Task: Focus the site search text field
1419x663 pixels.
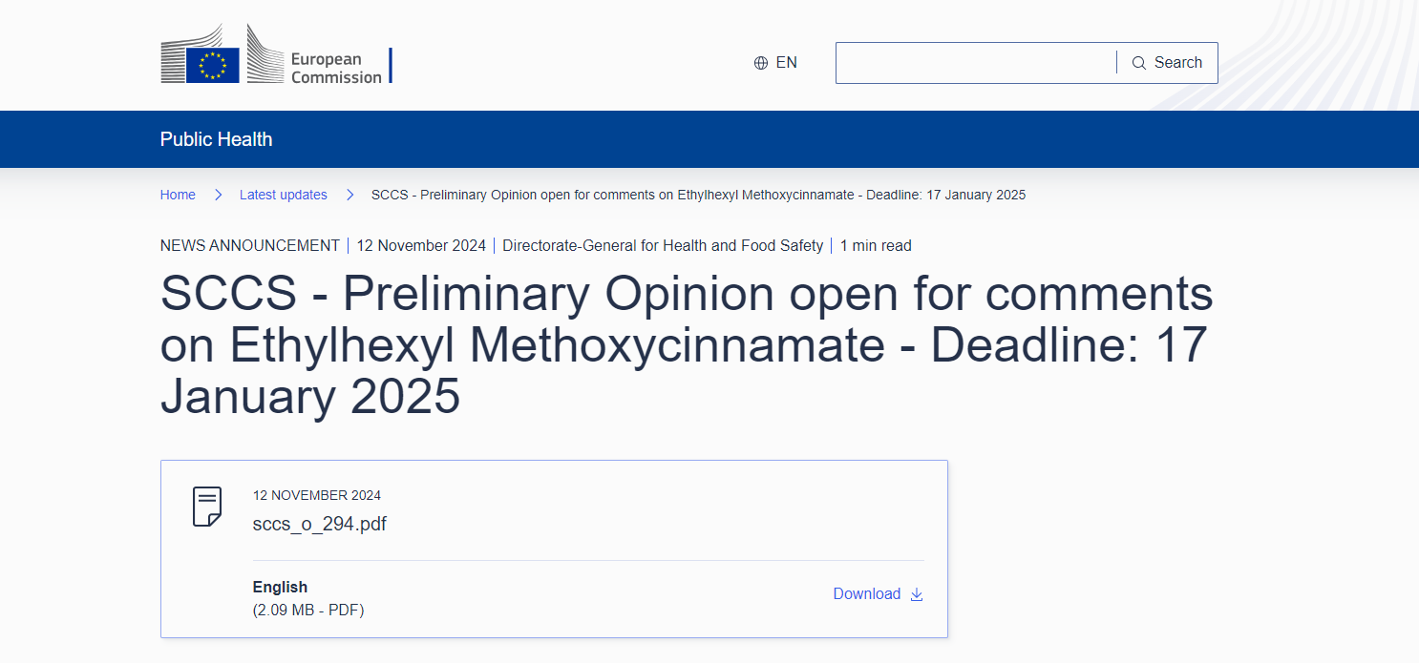Action: point(975,63)
